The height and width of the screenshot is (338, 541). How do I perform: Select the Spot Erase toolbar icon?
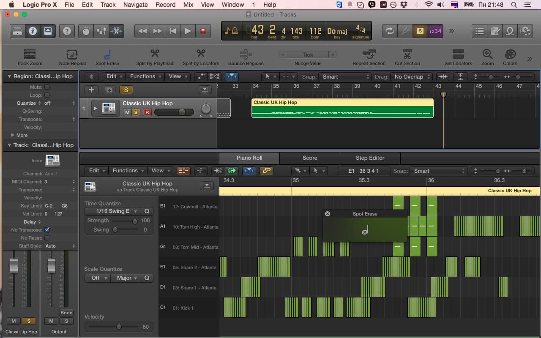pyautogui.click(x=107, y=55)
